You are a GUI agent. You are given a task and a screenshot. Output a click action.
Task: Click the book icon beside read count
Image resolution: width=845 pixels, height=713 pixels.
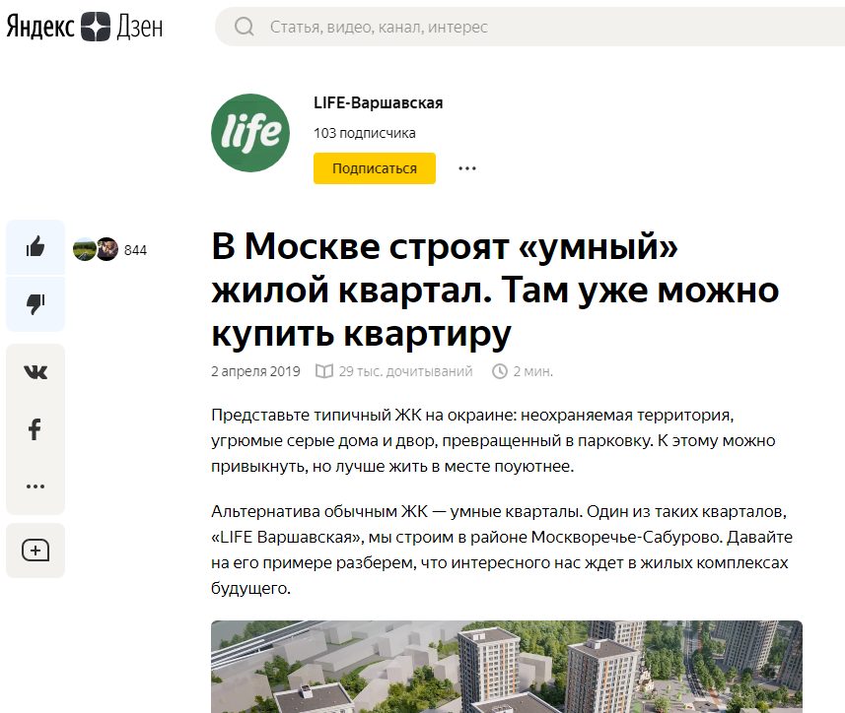tap(324, 371)
